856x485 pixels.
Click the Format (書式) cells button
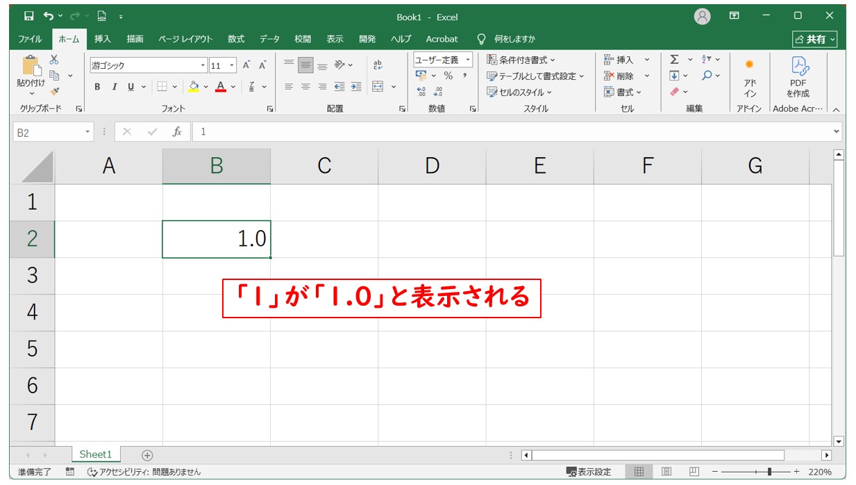pos(622,92)
